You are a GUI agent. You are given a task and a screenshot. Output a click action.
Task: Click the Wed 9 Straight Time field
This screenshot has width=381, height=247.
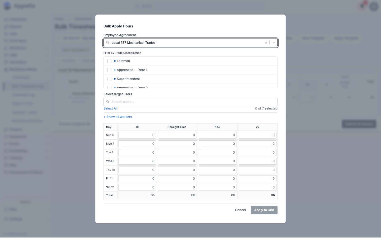click(177, 161)
